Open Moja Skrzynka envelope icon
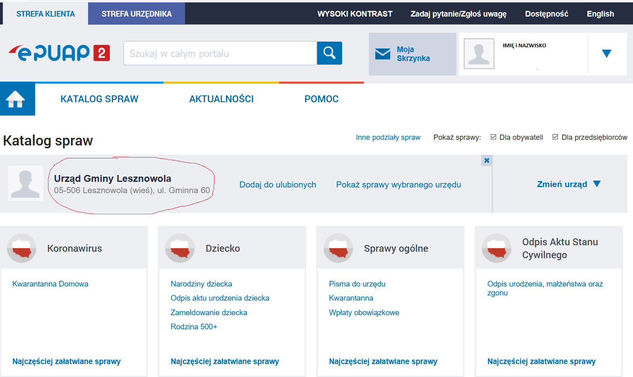633x377 pixels. pos(383,54)
